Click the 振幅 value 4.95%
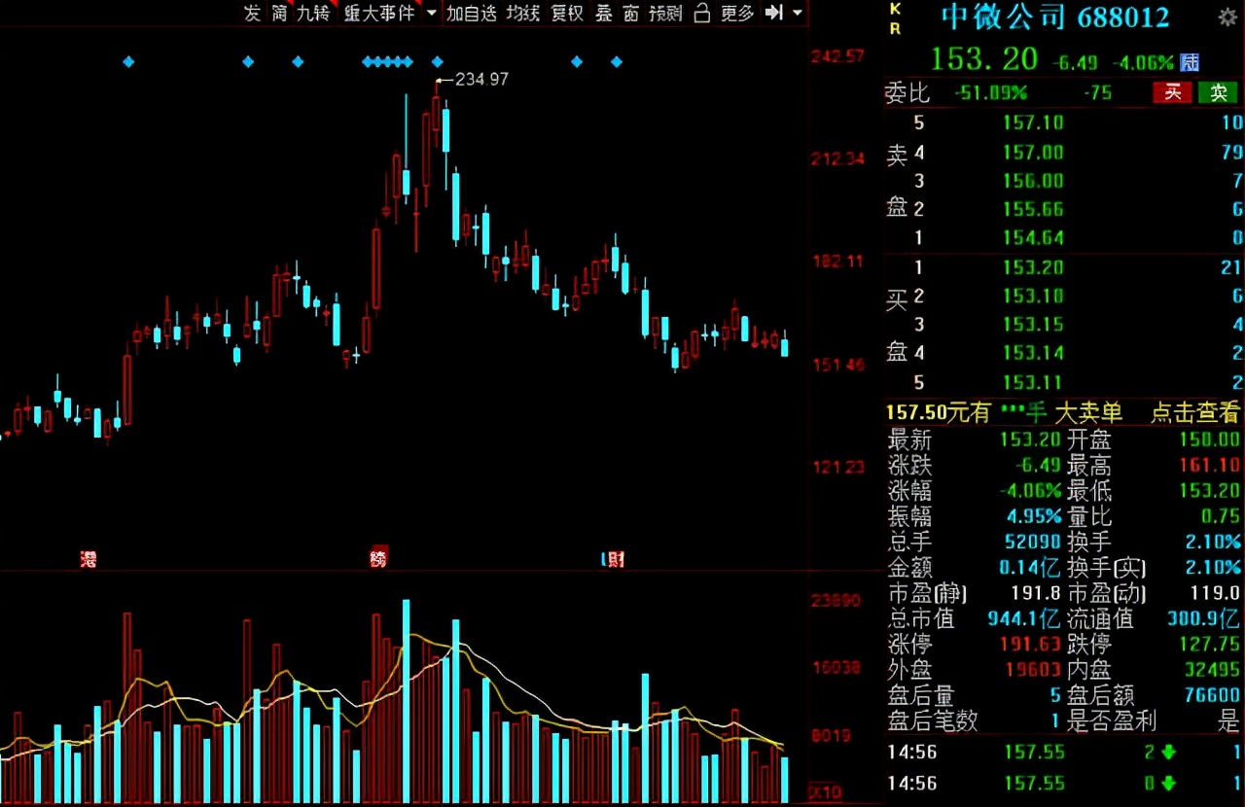Screen dimensions: 1245x807 click(1033, 516)
